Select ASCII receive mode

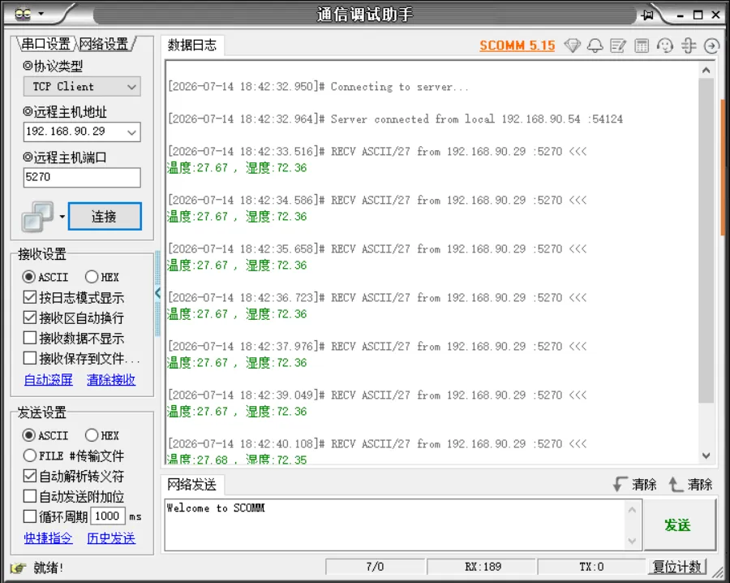(x=45, y=277)
